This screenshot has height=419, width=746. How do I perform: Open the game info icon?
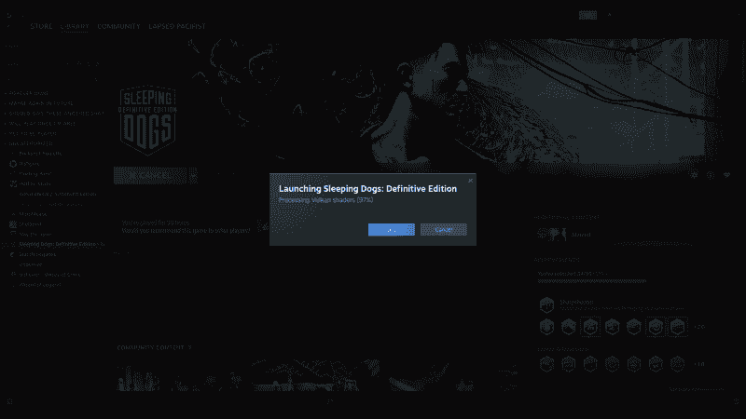coord(711,175)
